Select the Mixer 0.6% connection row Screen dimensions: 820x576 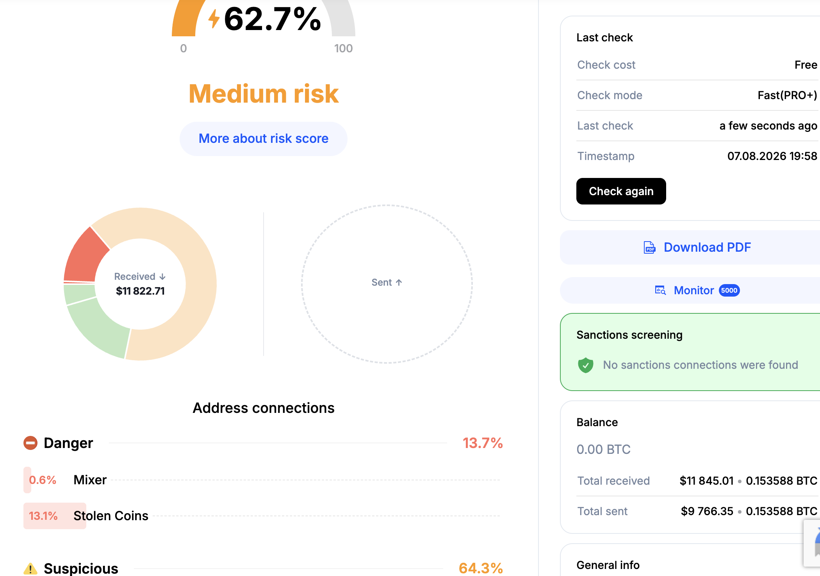(x=262, y=480)
